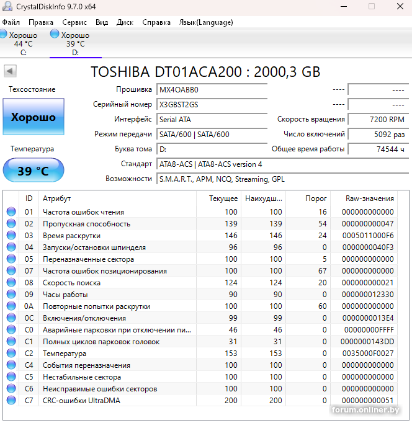Image resolution: width=412 pixels, height=423 pixels.
Task: Click blue status orb for attribute C2 Температура
Action: click(11, 354)
